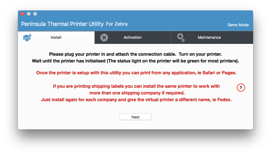Click the 'If you are printing shipping labels' line

(136, 86)
